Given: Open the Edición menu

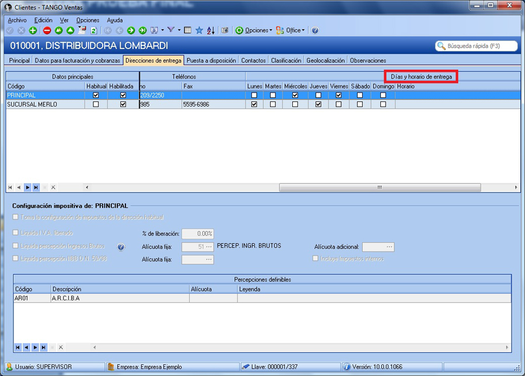Looking at the screenshot, I should 43,20.
